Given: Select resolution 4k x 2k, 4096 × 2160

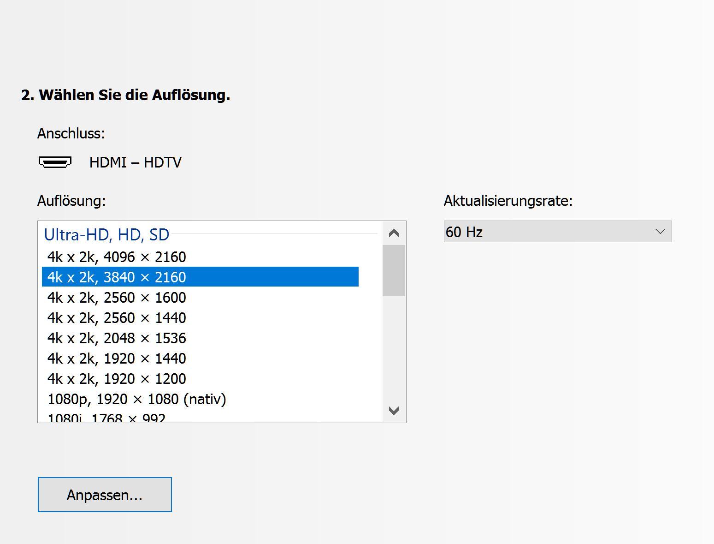Looking at the screenshot, I should [117, 257].
